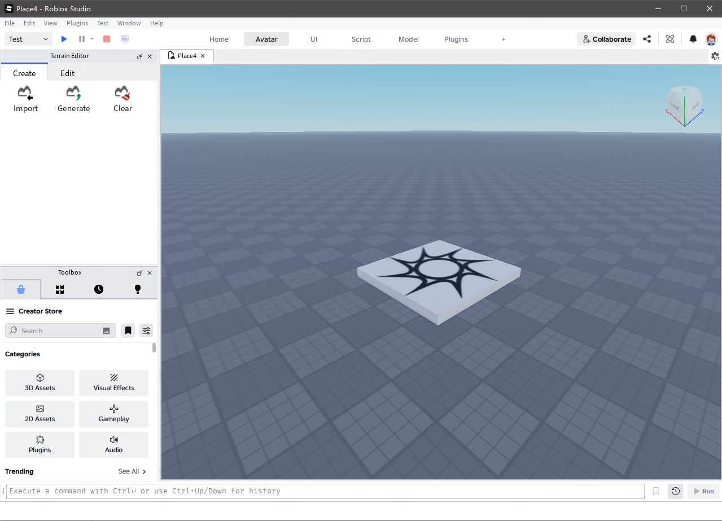Click the Collaborate button
Screen dimensions: 722x521
[x=606, y=39]
